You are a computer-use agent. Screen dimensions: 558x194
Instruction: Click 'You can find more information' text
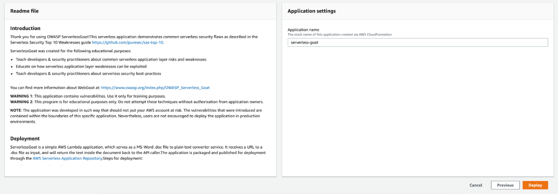click(x=55, y=88)
